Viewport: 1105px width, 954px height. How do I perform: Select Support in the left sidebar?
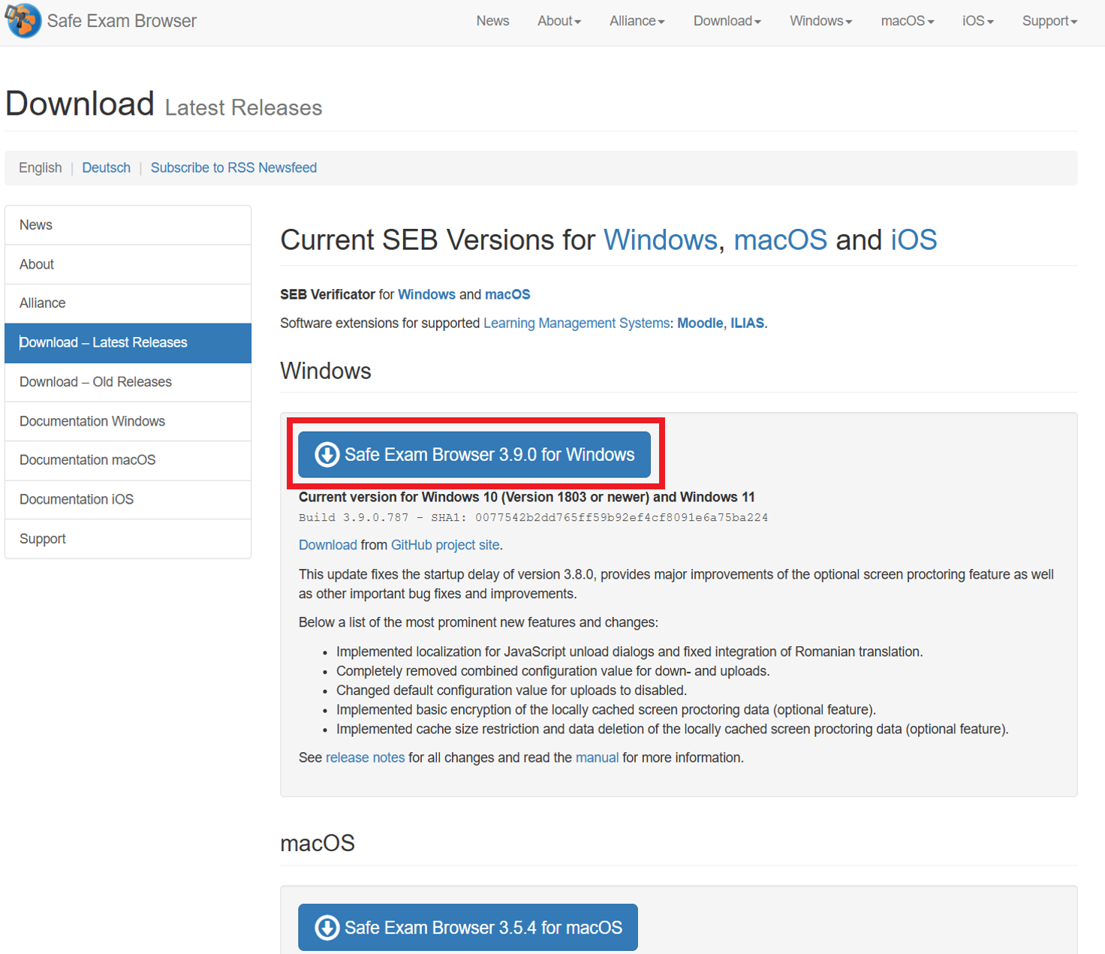tap(128, 539)
